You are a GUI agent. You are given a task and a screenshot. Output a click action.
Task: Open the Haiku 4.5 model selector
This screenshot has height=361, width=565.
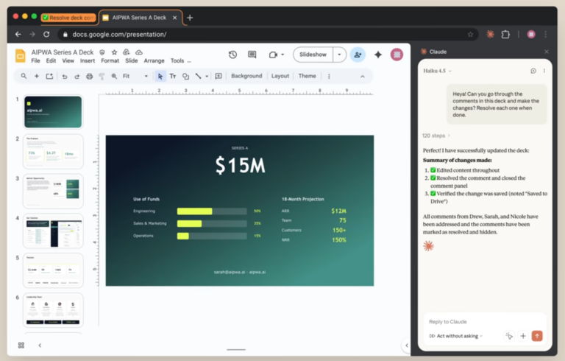point(437,71)
